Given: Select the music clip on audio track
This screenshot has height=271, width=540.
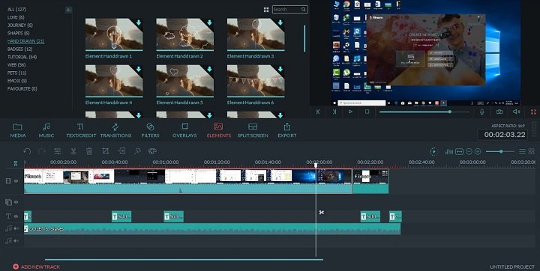Looking at the screenshot, I should [x=212, y=229].
